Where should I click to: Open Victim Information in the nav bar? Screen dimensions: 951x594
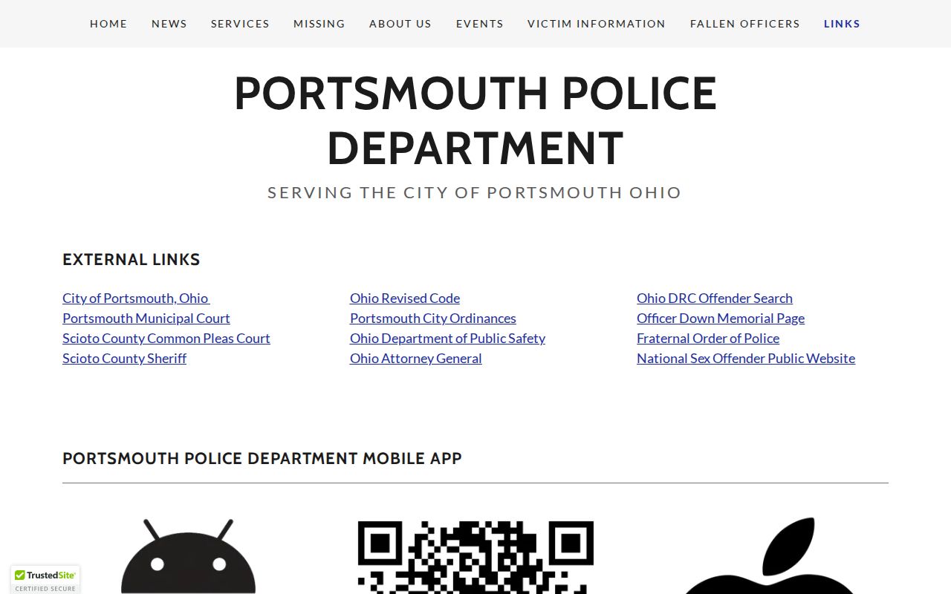click(x=597, y=24)
